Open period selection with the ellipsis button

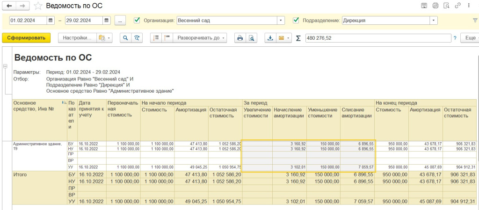tap(120, 21)
